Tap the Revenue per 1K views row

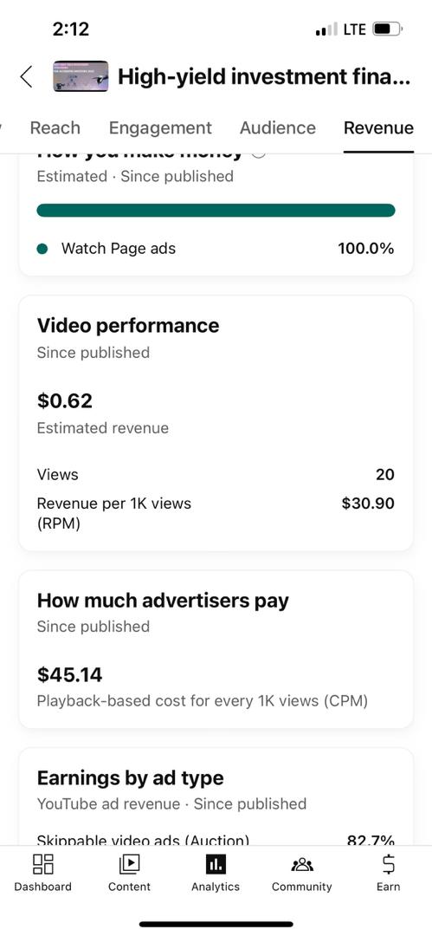tap(216, 513)
